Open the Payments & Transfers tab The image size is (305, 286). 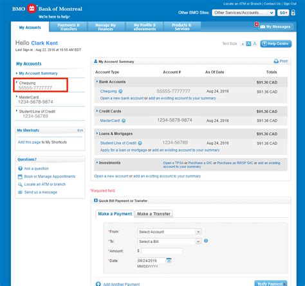click(x=68, y=27)
